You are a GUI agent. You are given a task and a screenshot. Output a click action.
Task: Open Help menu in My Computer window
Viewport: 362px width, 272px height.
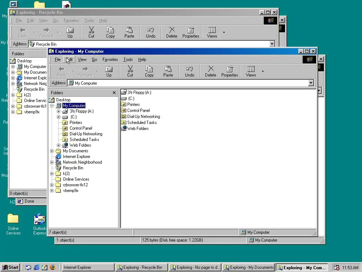(142, 59)
